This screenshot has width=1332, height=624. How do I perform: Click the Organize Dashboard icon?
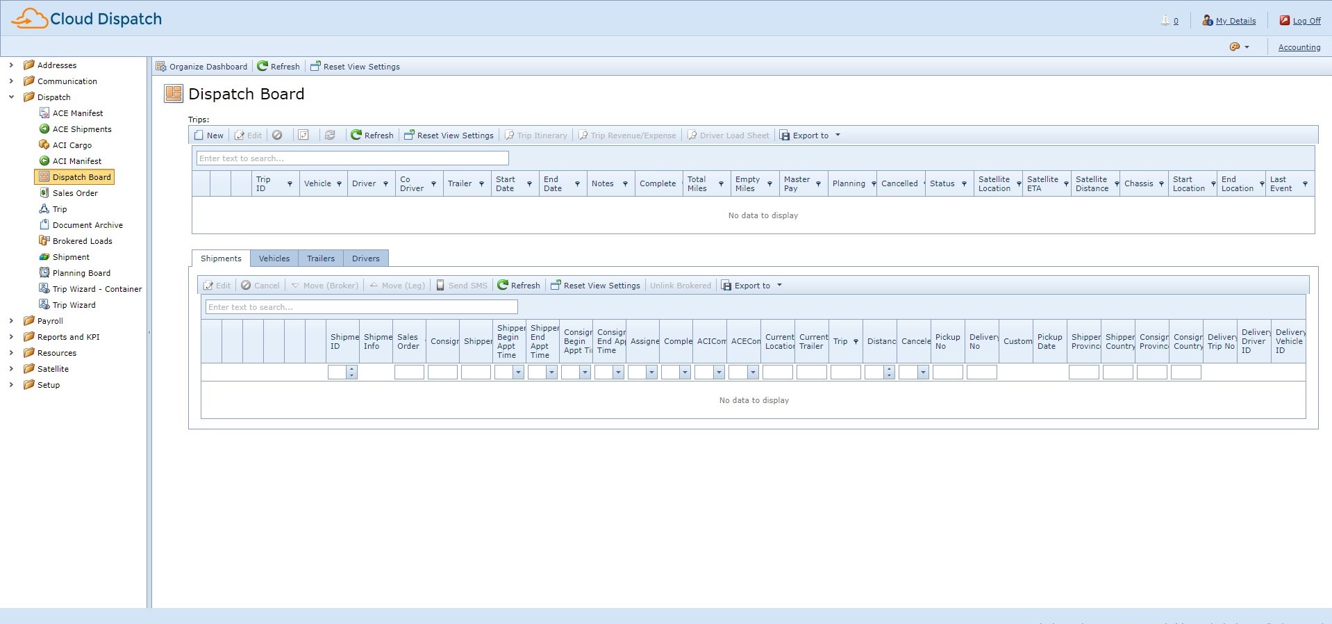pos(161,67)
